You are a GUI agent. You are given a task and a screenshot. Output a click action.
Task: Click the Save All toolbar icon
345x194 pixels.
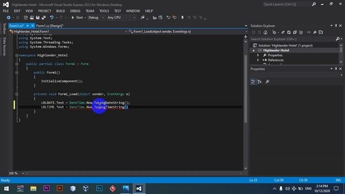click(x=44, y=17)
